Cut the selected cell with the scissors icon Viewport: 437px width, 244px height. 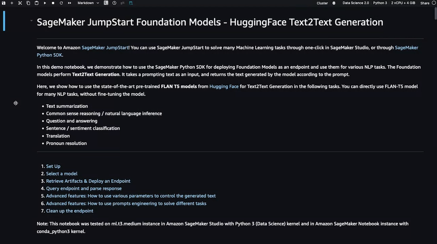tap(20, 3)
